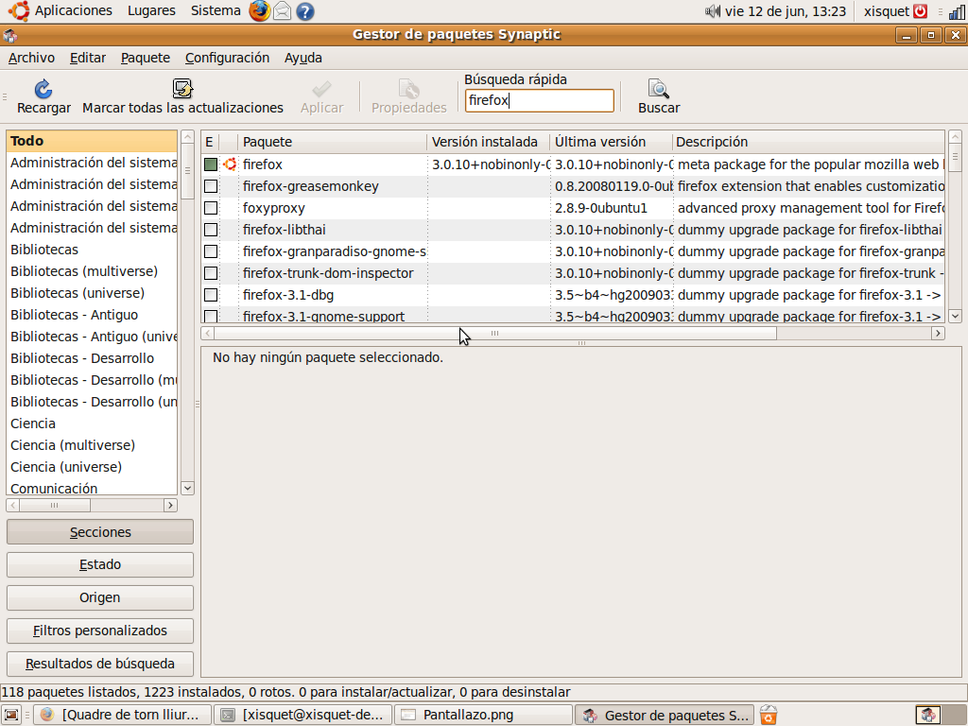Open the mail client launcher icon
Screen dimensions: 968x726
(x=282, y=11)
